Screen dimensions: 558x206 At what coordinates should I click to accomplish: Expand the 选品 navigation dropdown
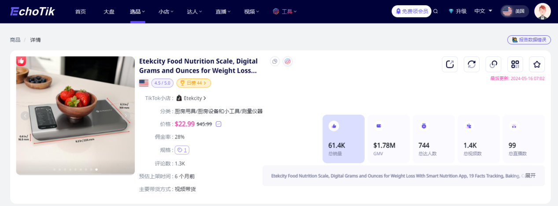[137, 11]
